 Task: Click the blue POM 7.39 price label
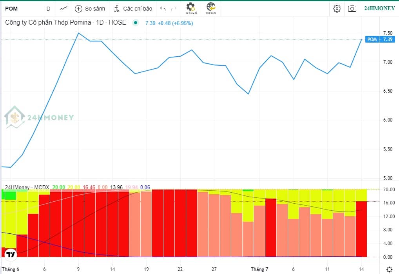click(380, 39)
